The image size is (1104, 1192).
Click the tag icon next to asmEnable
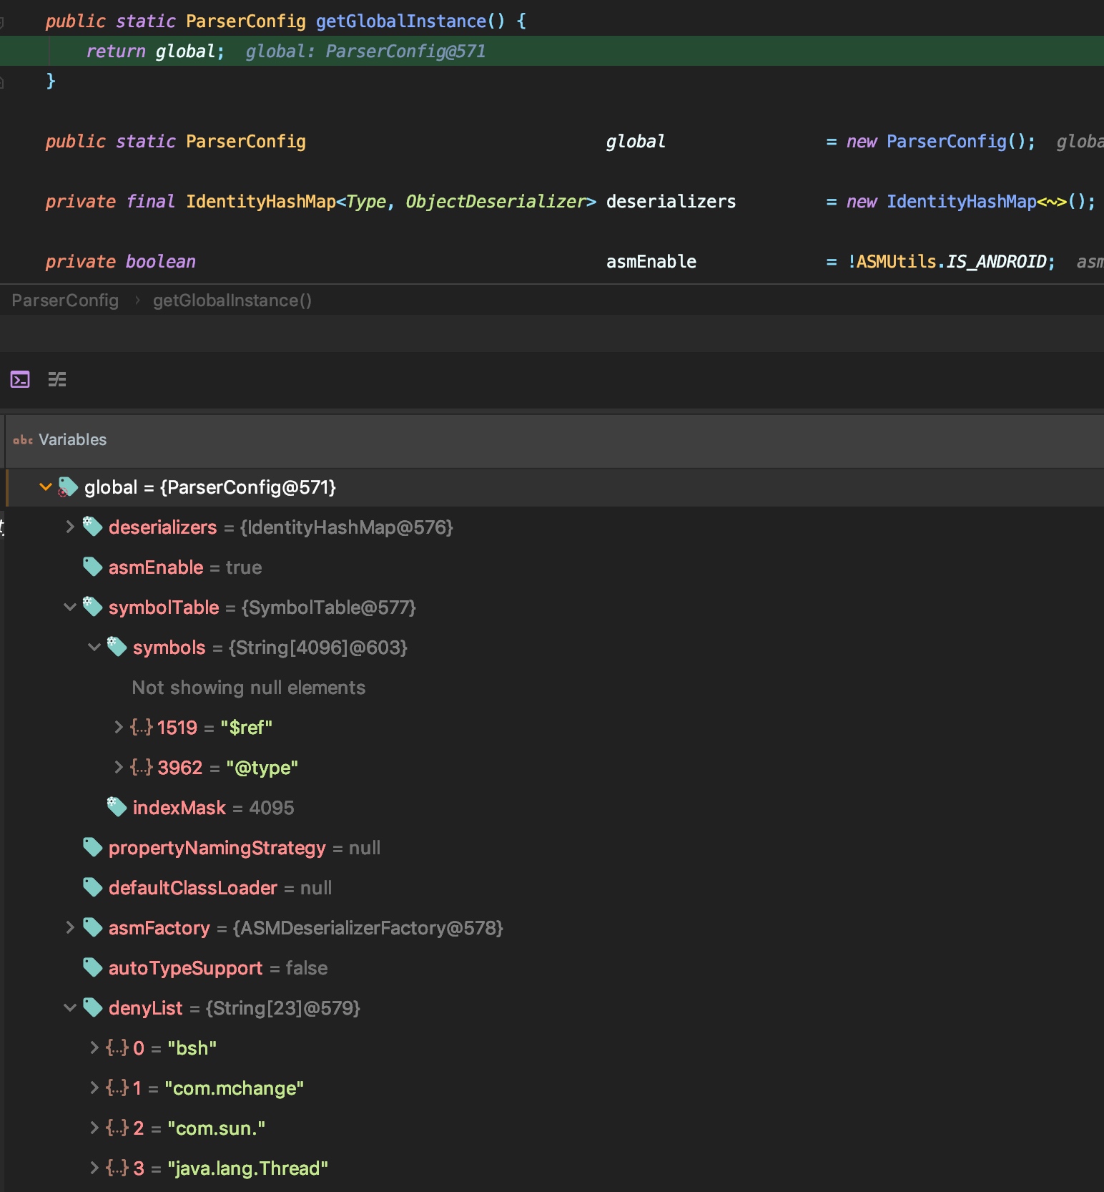[92, 567]
